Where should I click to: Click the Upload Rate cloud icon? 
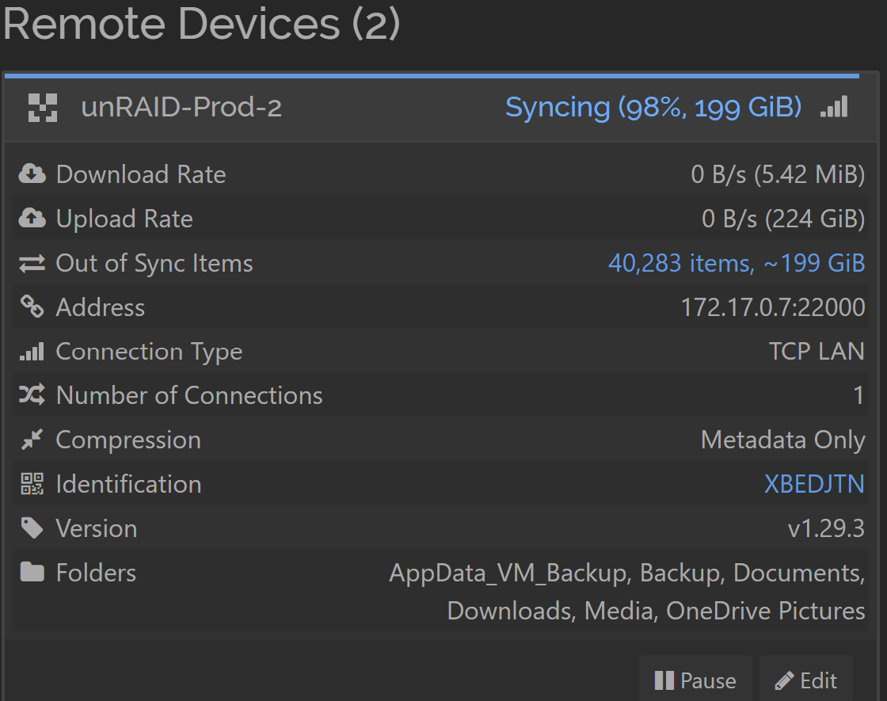32,218
